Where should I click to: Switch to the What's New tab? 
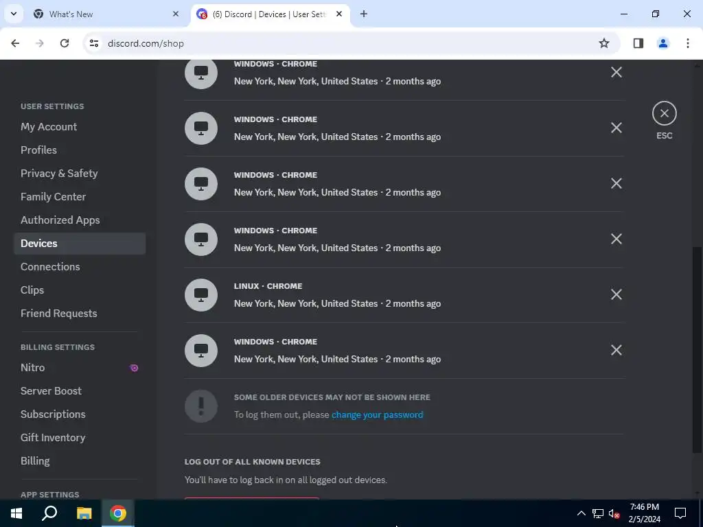point(106,14)
